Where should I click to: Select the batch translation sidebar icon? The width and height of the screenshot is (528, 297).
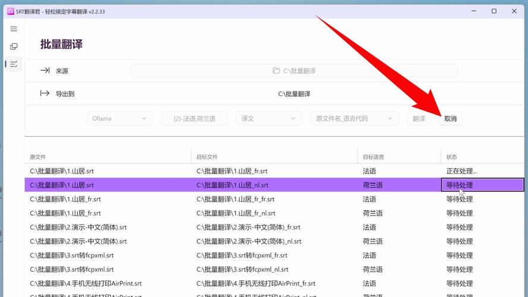pyautogui.click(x=14, y=64)
